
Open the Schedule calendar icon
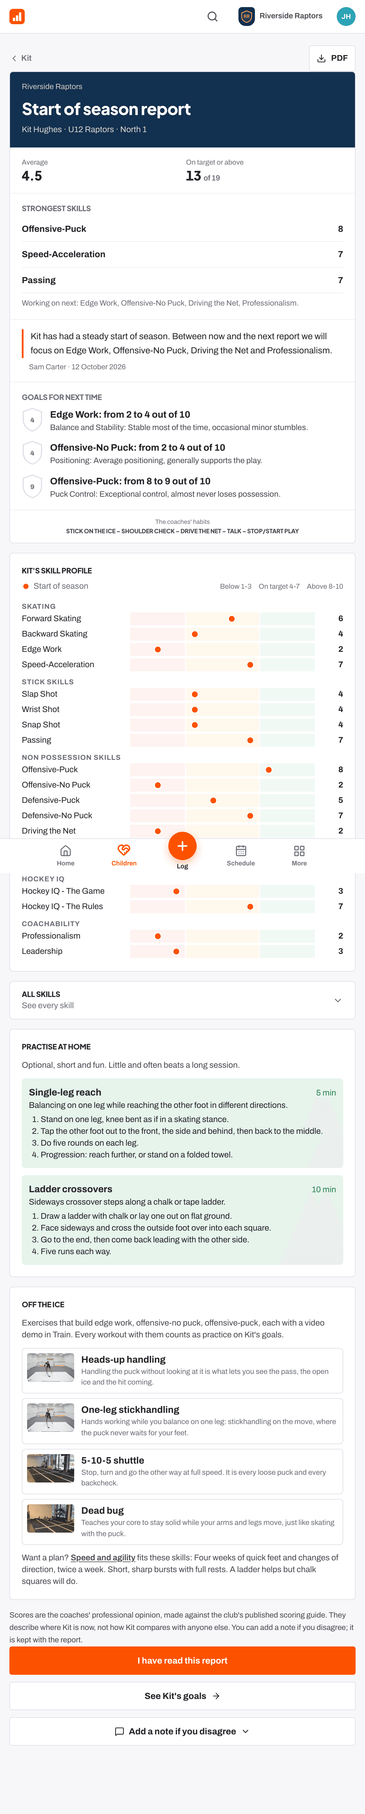pyautogui.click(x=240, y=851)
